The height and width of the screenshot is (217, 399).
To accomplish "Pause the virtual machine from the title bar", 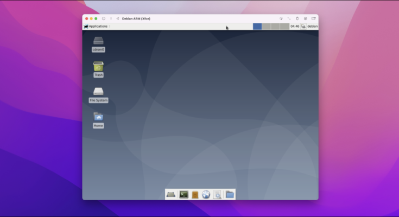I will point(111,18).
